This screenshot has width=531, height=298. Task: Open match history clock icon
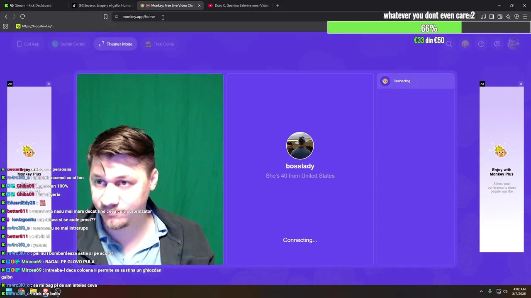(x=481, y=44)
